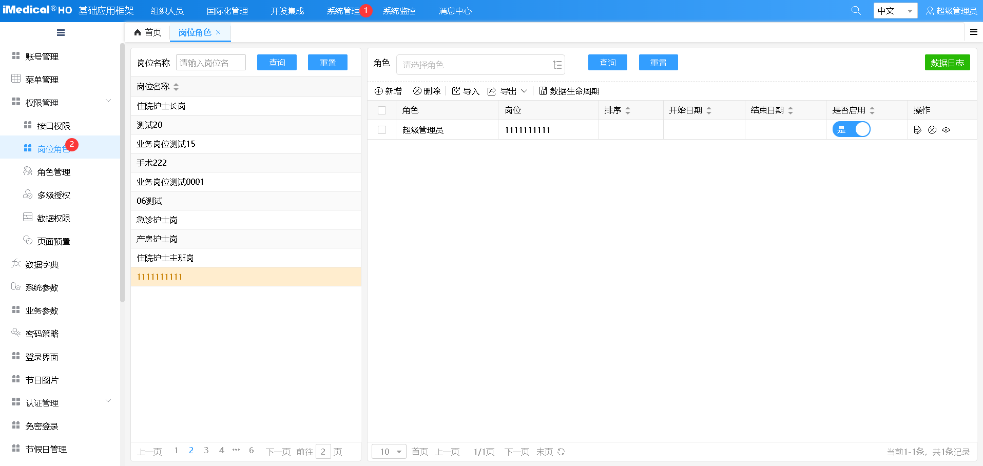The image size is (983, 466).
Task: Check the 超级管理员 row checkbox
Action: [382, 130]
